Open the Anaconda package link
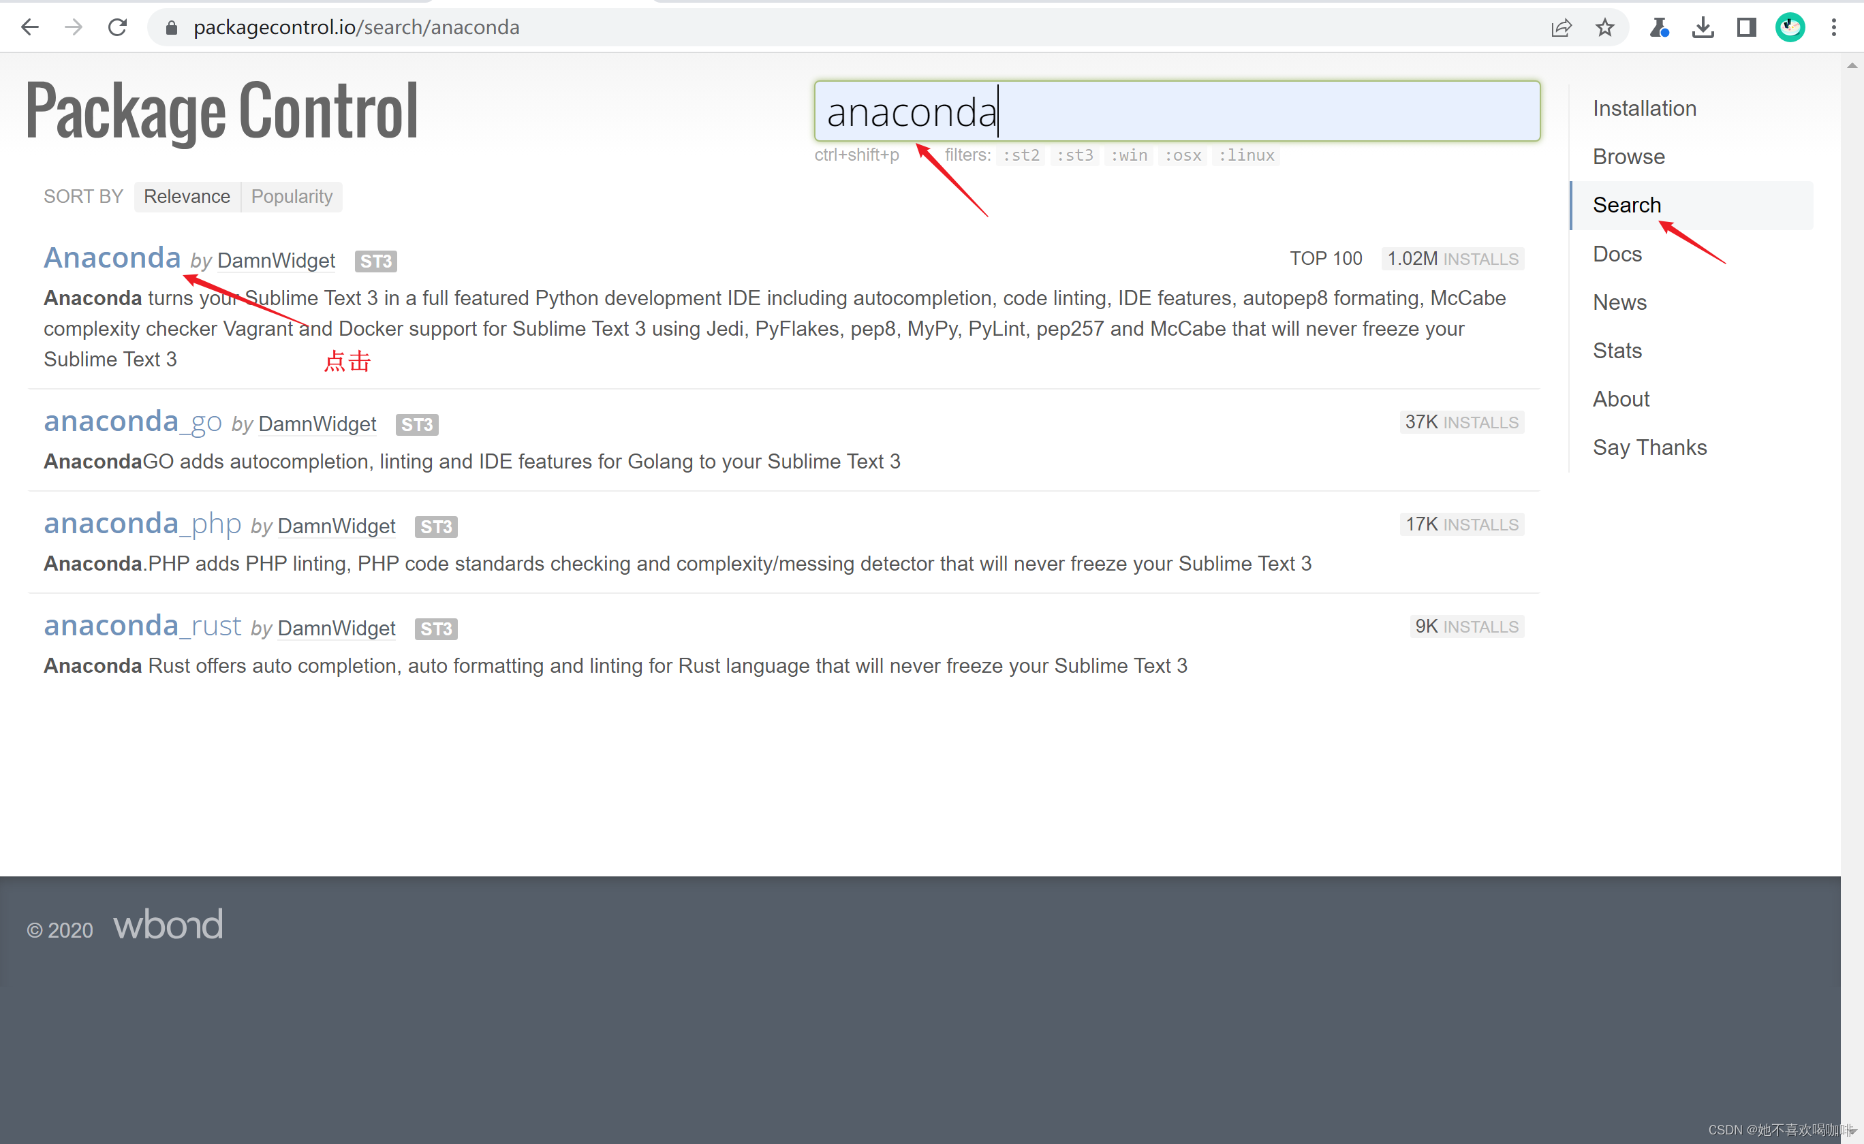The width and height of the screenshot is (1864, 1144). tap(112, 258)
